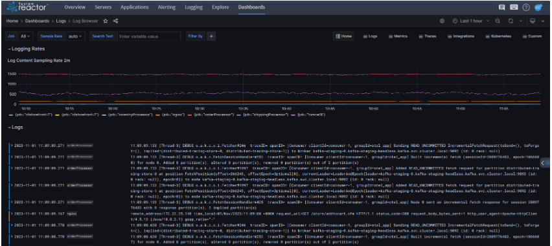The width and height of the screenshot is (552, 246).
Task: Open the Servers menu
Action: click(103, 7)
